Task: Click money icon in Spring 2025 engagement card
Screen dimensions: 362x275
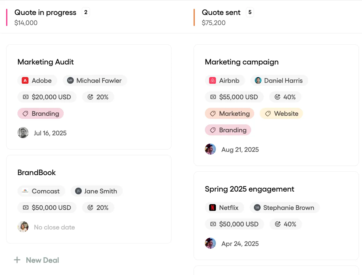Action: (x=213, y=224)
